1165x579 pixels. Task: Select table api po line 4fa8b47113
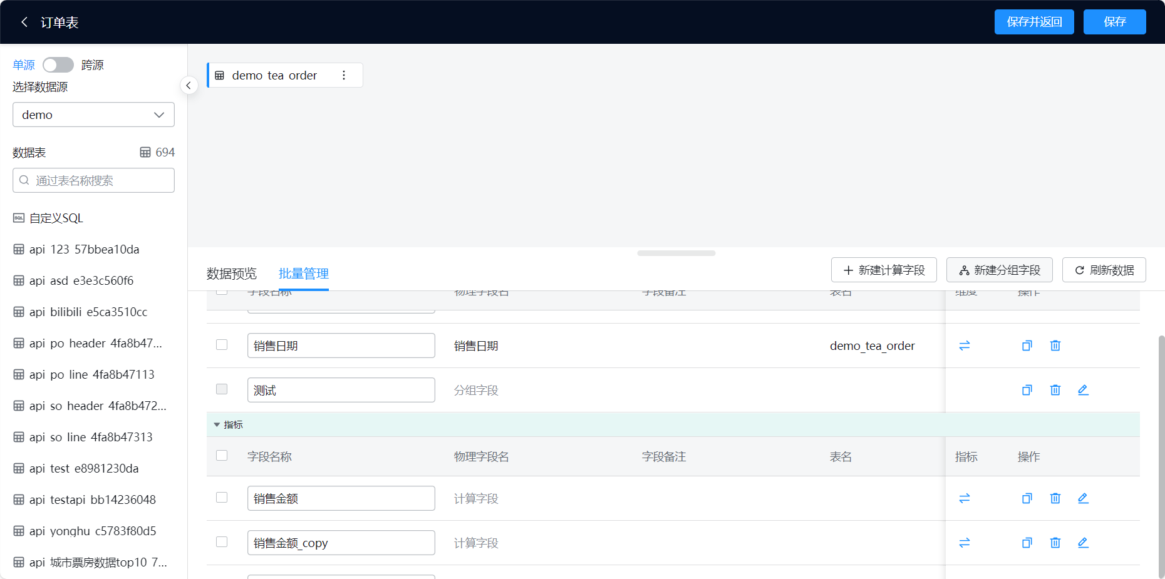[93, 374]
